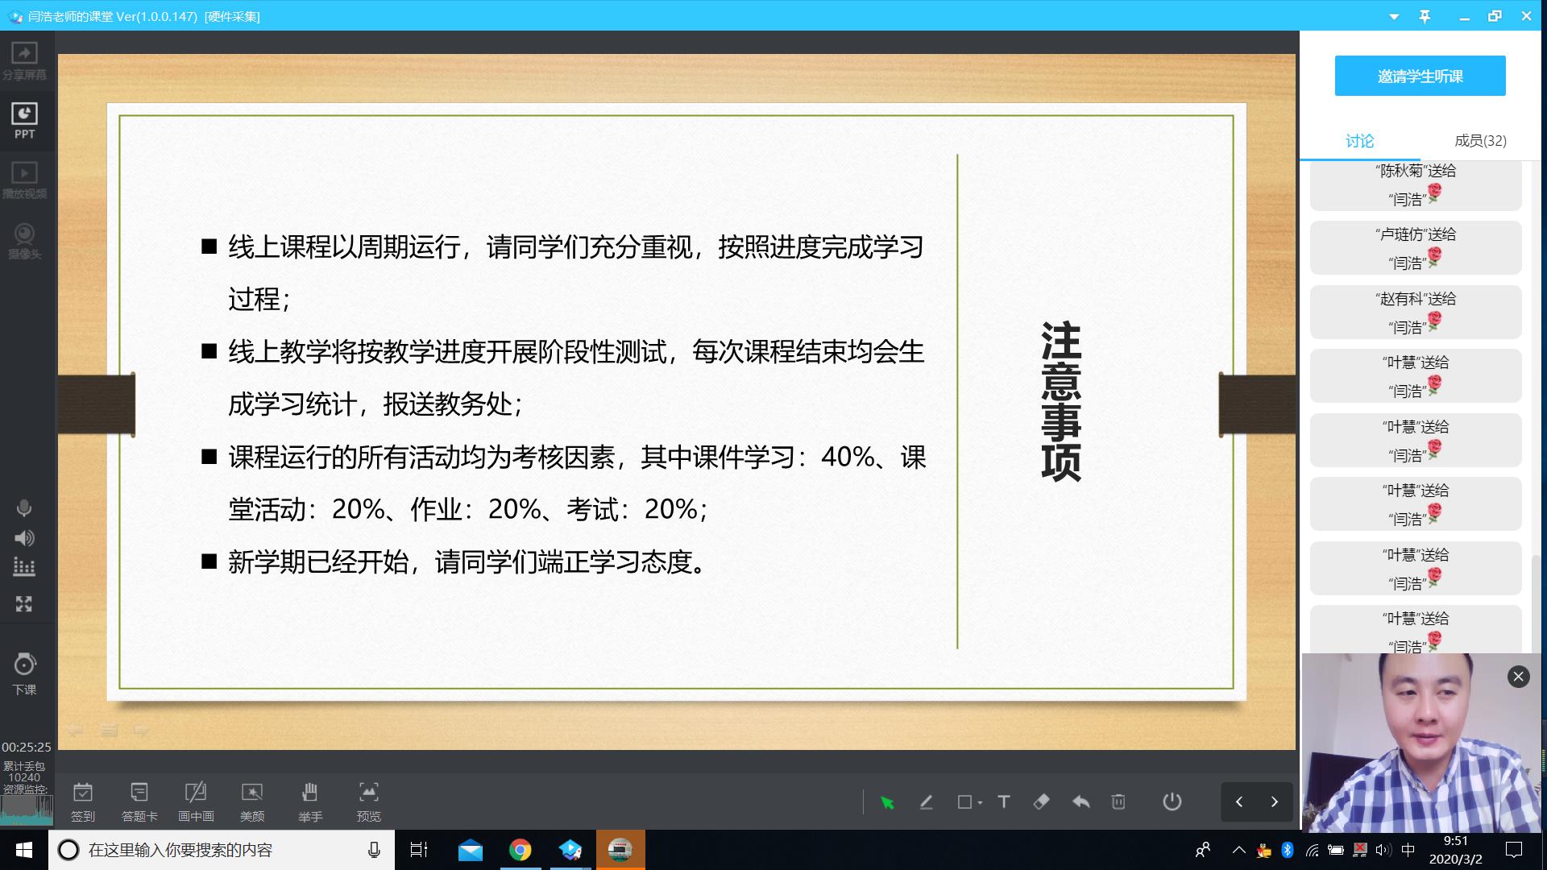Select the text T tool

pyautogui.click(x=1004, y=802)
